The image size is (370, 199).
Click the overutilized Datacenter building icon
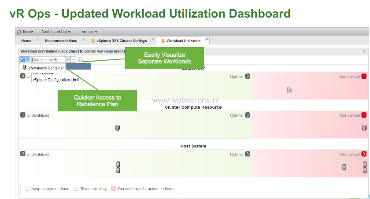coord(289,90)
